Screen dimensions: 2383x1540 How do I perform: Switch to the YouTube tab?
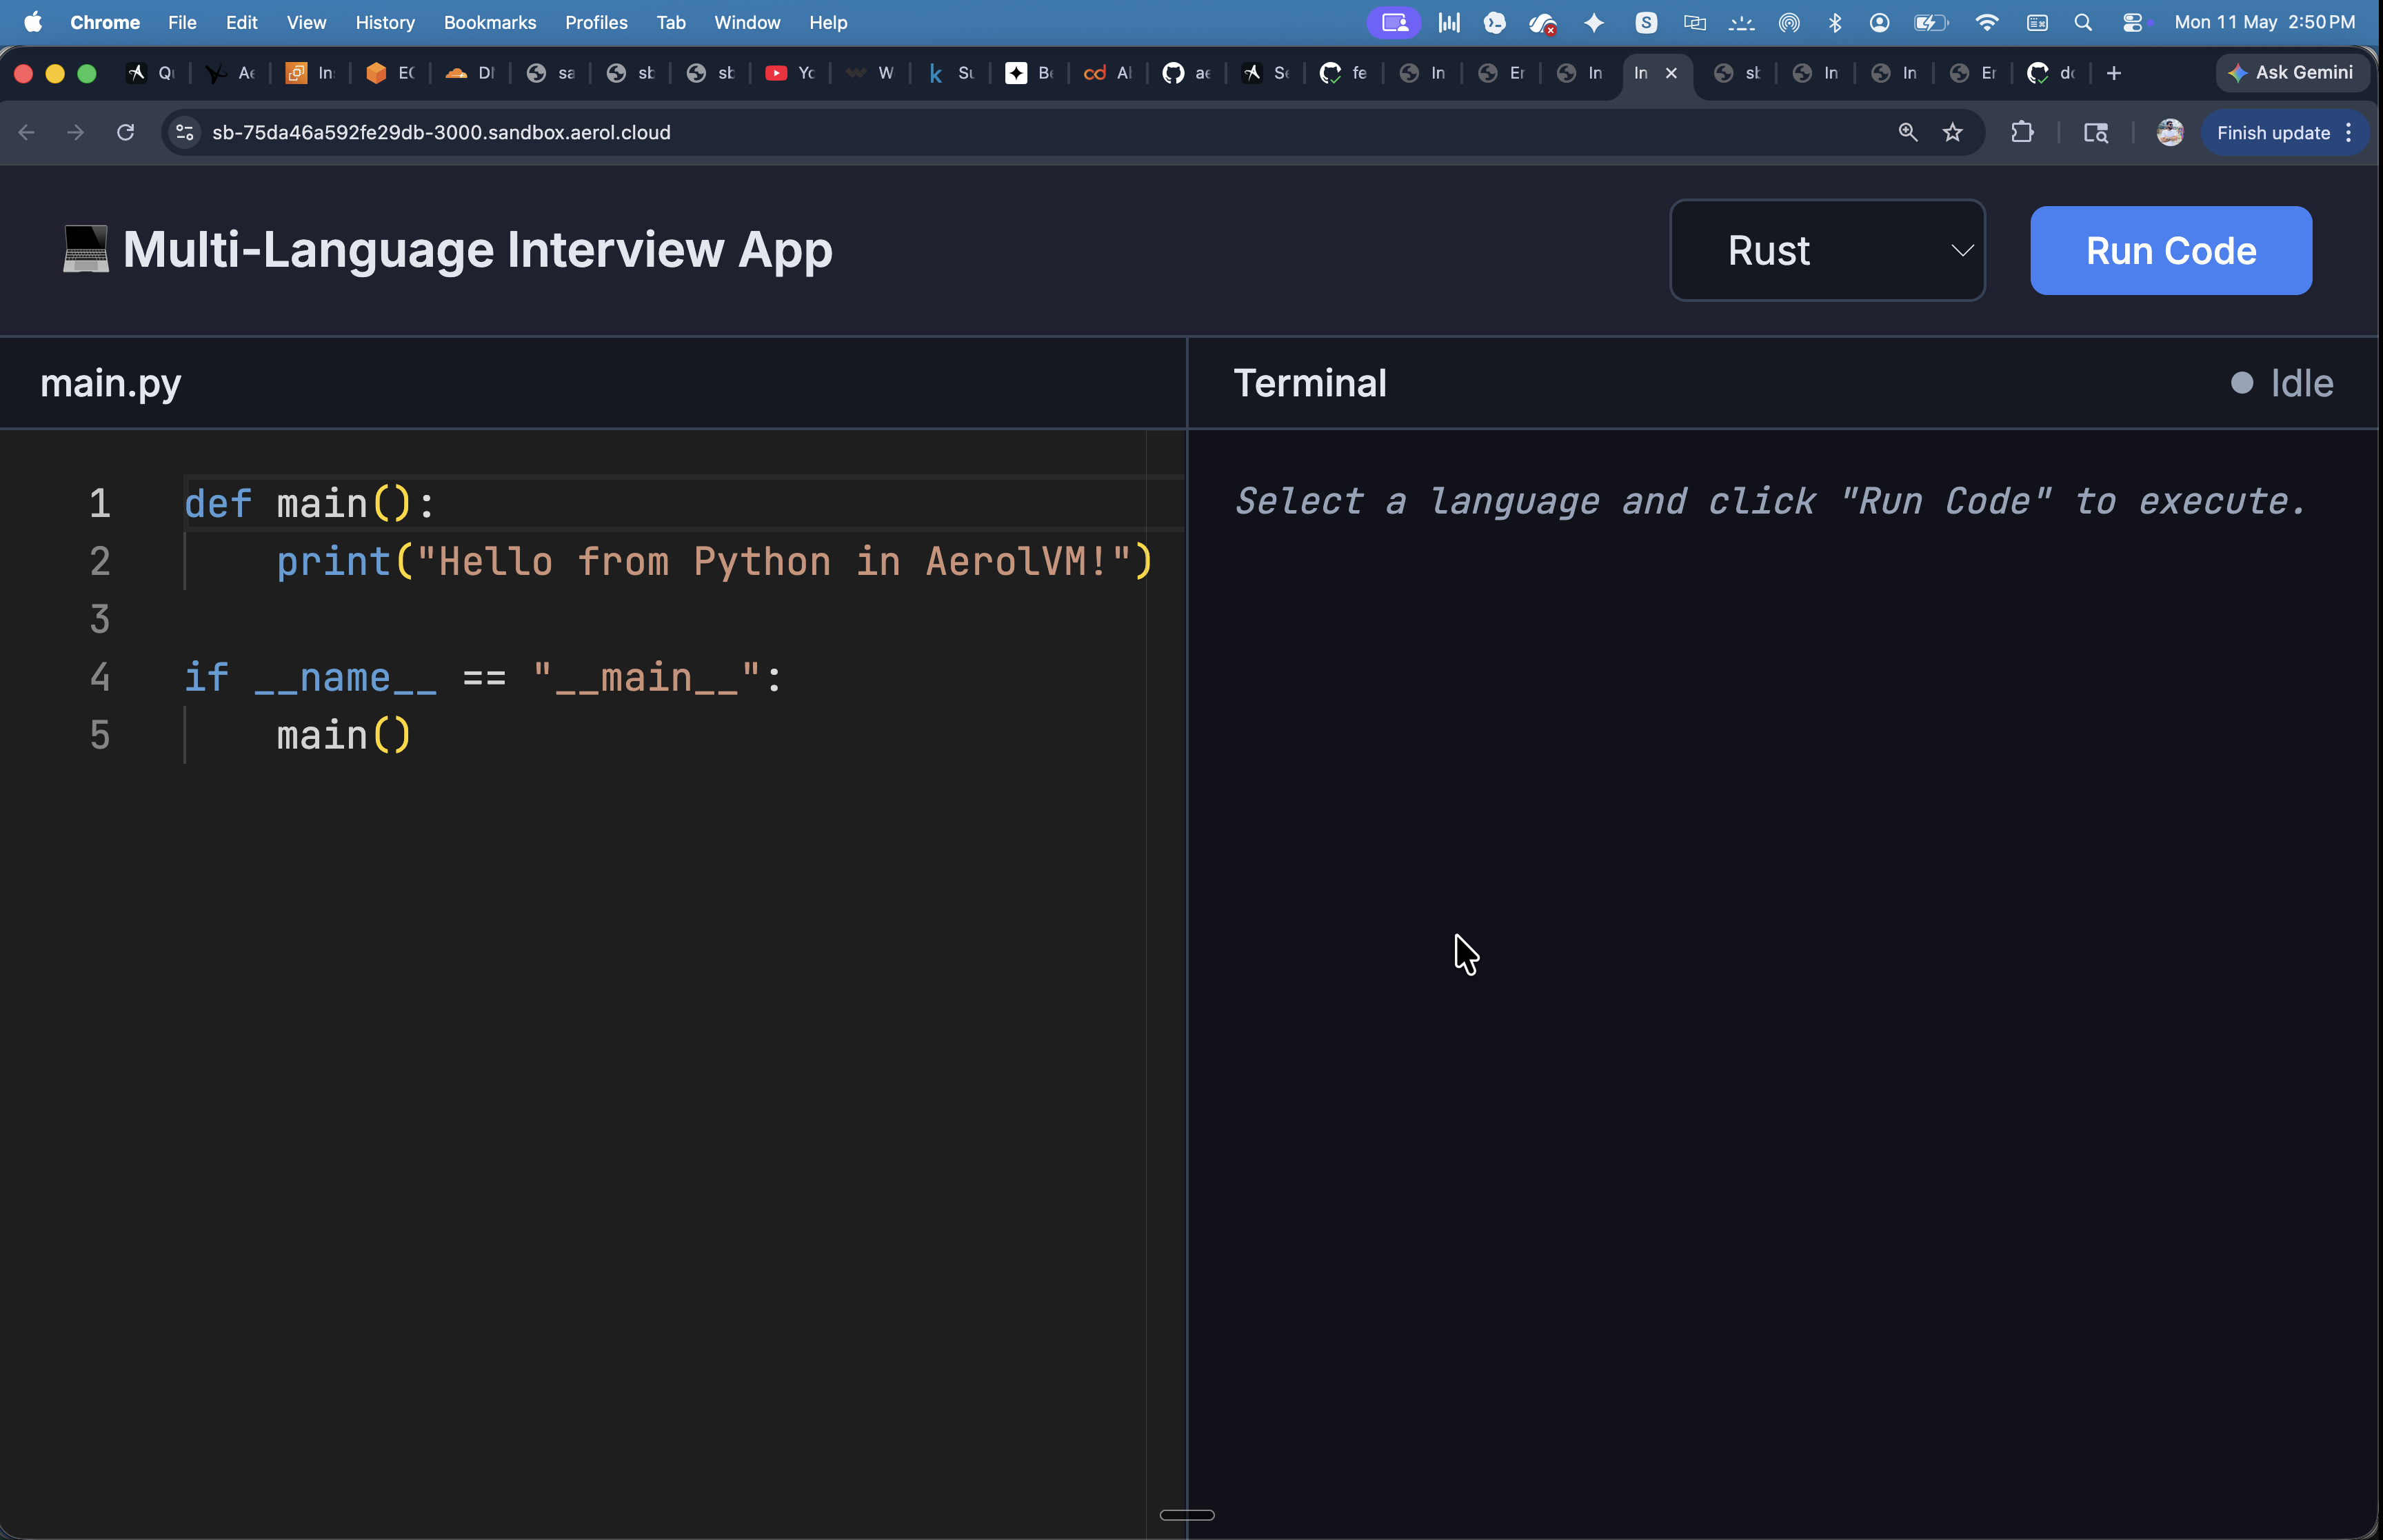(790, 73)
